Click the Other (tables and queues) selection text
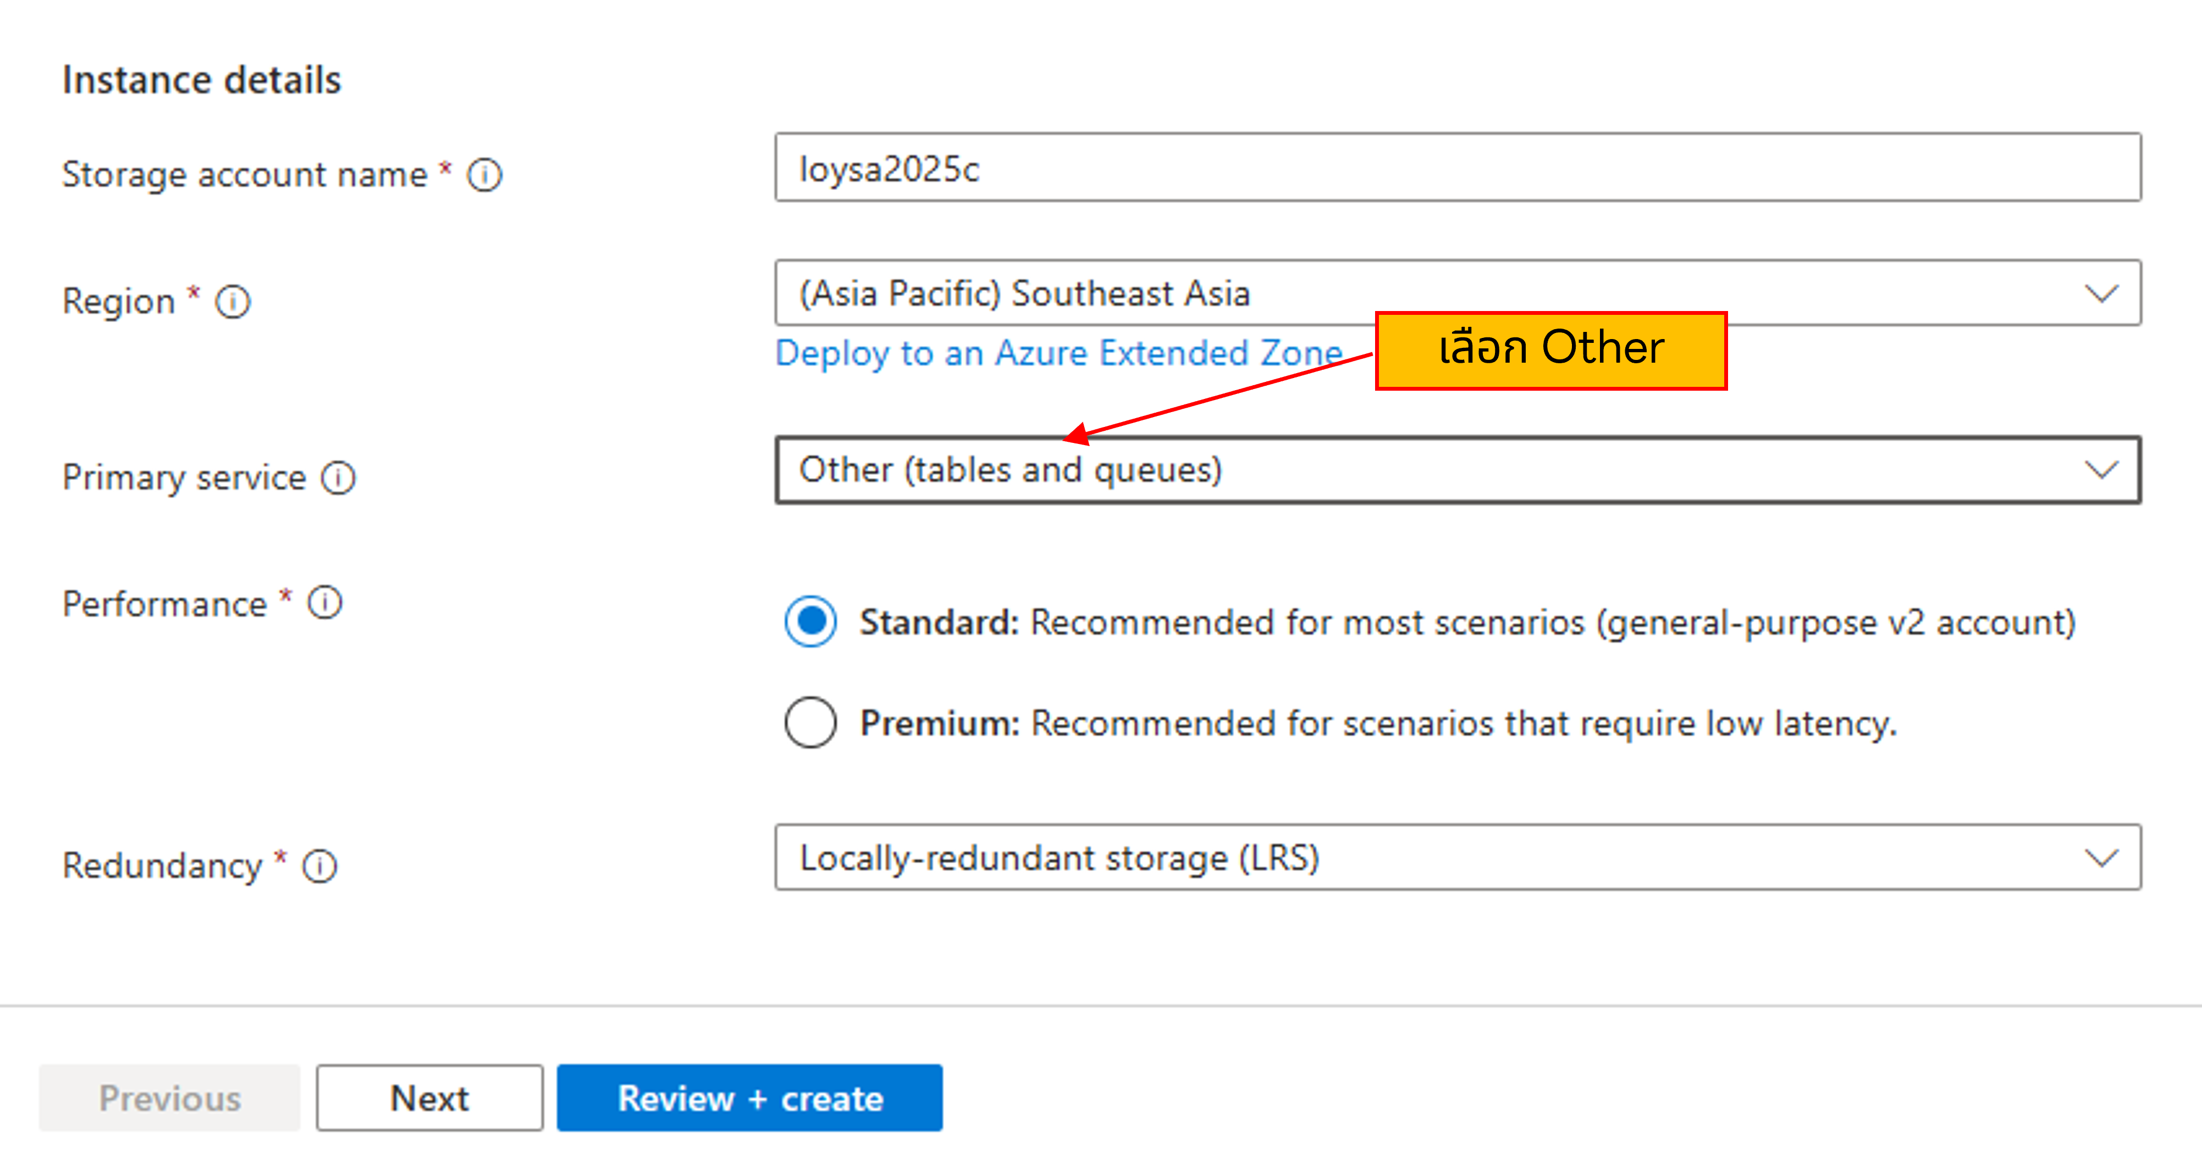Screen dimensions: 2202x1160 (1011, 471)
